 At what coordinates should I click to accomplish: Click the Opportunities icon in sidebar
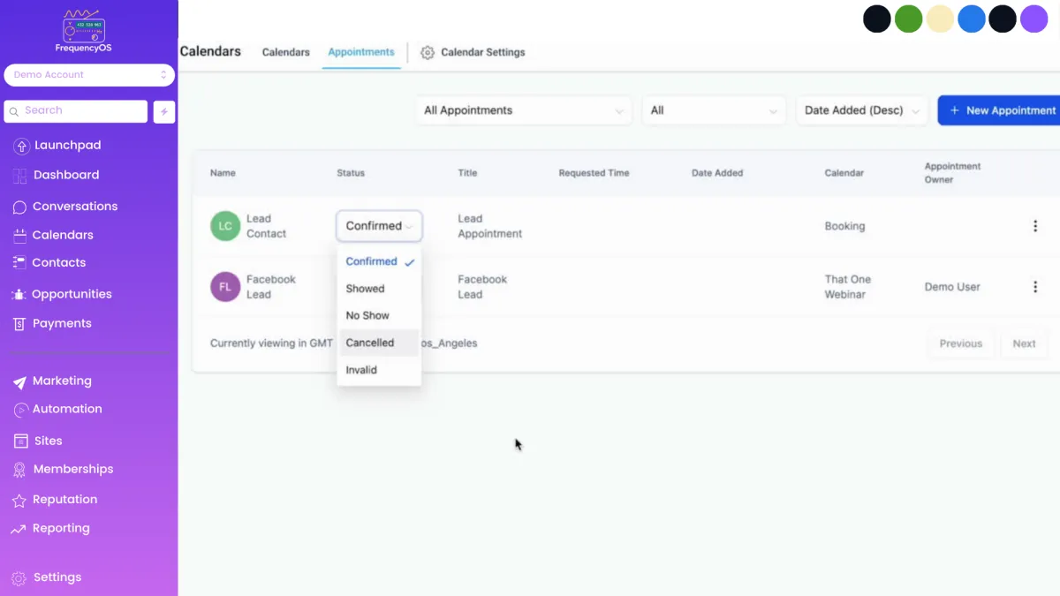19,295
